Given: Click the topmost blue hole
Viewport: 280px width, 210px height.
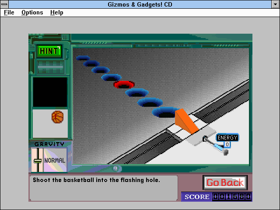Looking at the screenshot, I should pos(83,58).
